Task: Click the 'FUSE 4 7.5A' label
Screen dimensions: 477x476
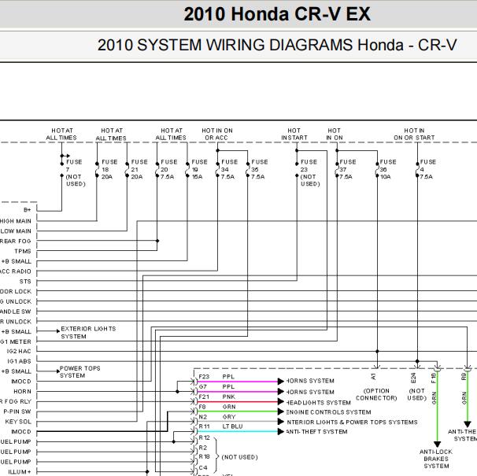Action: (x=427, y=169)
